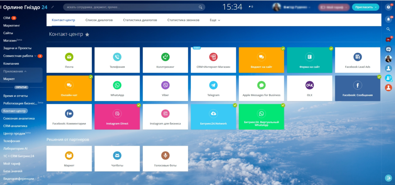Screen dimensions: 395x185
Task: Open the partner Маркет tile
Action: point(69,158)
